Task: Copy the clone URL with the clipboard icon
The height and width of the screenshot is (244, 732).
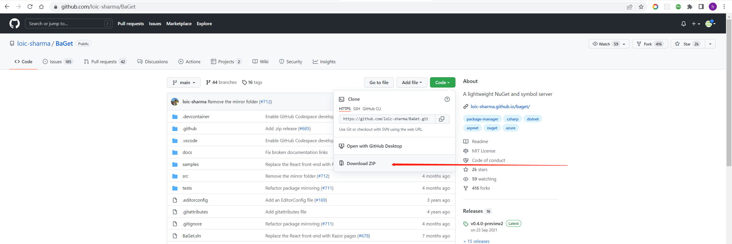Action: (442, 119)
